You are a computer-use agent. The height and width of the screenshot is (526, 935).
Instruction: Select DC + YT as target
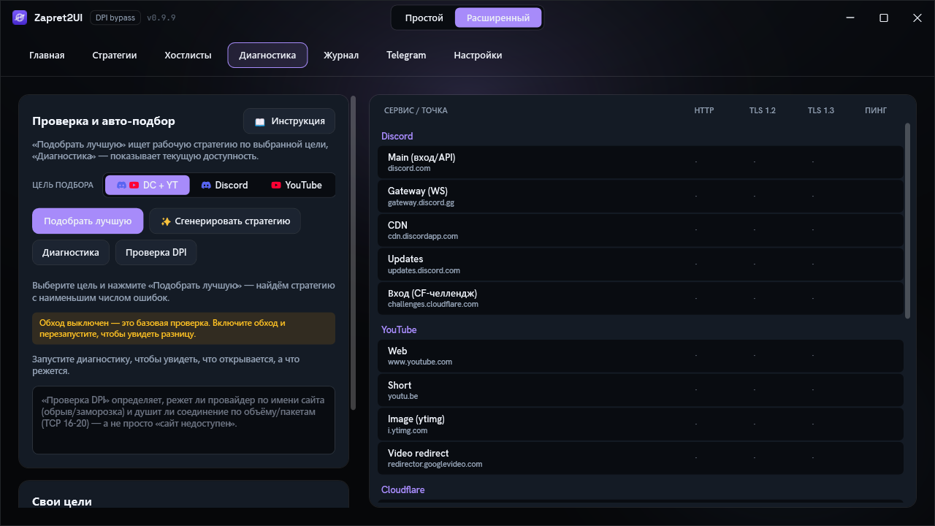click(x=148, y=185)
